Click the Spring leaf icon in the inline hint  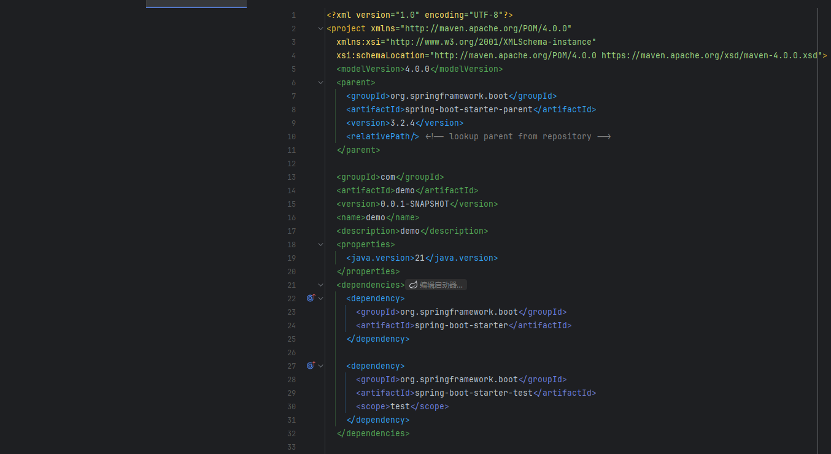click(412, 284)
